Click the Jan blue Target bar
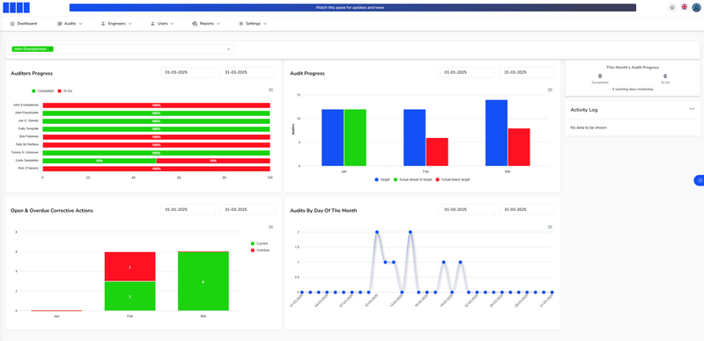 (x=333, y=138)
